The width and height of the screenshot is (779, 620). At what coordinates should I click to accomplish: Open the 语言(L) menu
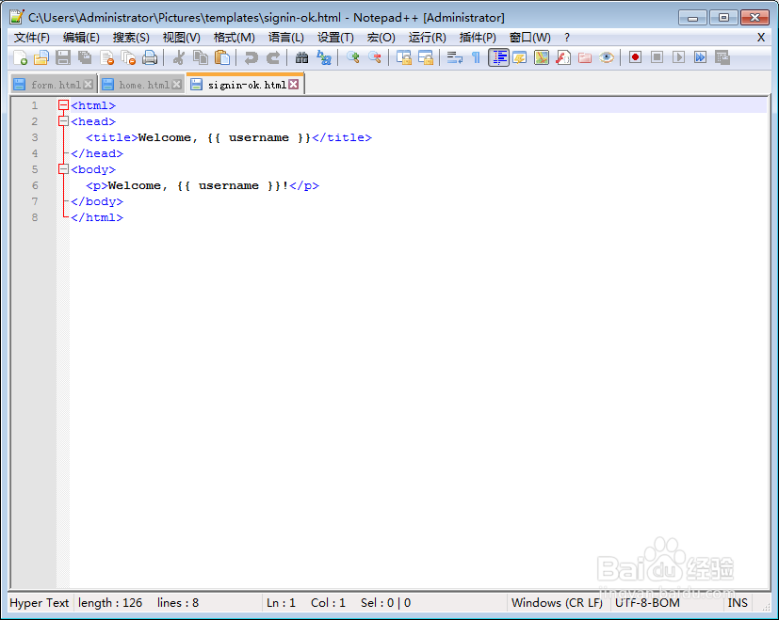point(285,38)
